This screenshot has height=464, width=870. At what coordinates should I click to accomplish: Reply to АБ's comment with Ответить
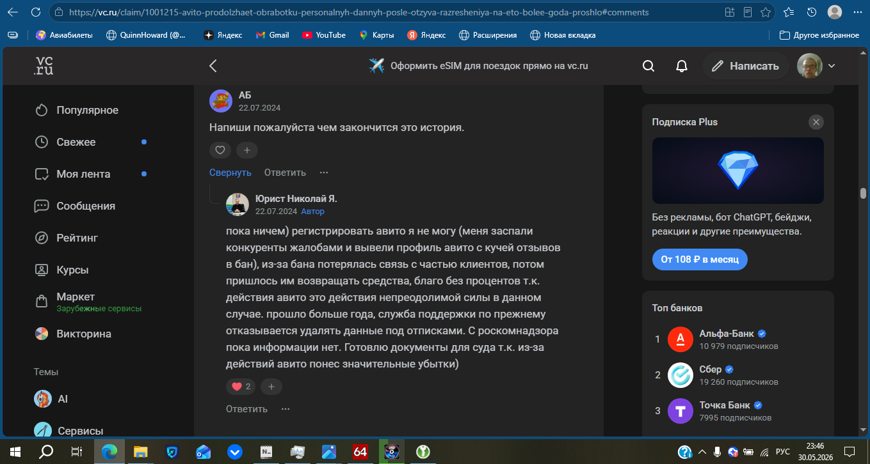coord(285,173)
